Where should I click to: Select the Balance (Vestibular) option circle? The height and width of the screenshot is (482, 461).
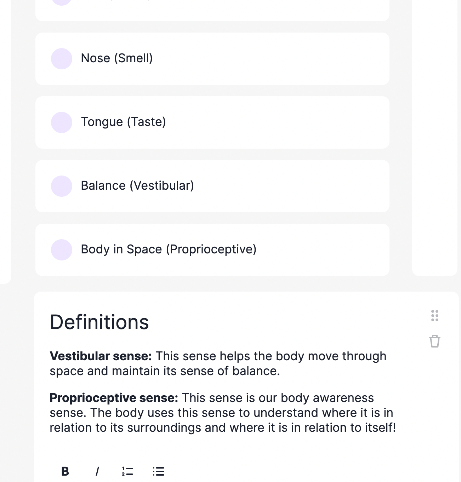[62, 186]
